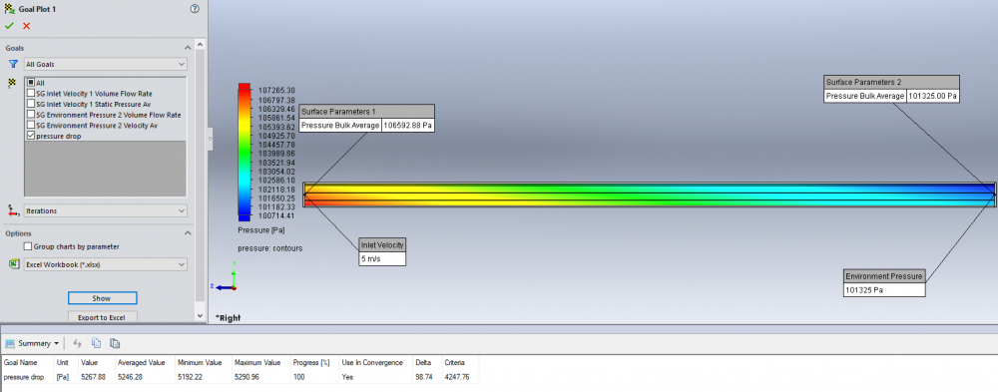
Task: Cancel Goal Plot with red X
Action: (26, 26)
